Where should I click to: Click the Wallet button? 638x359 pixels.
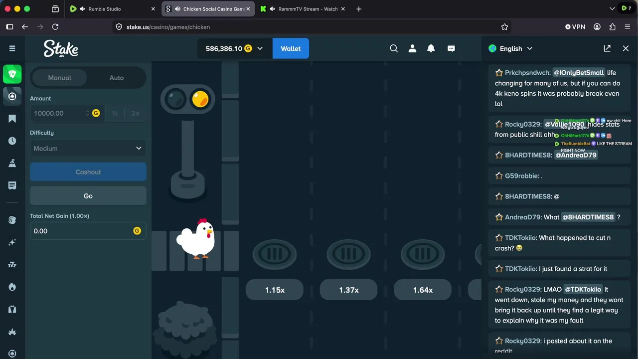click(291, 48)
